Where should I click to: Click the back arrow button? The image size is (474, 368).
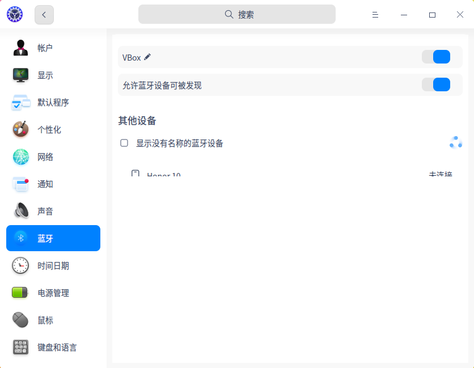(x=44, y=15)
